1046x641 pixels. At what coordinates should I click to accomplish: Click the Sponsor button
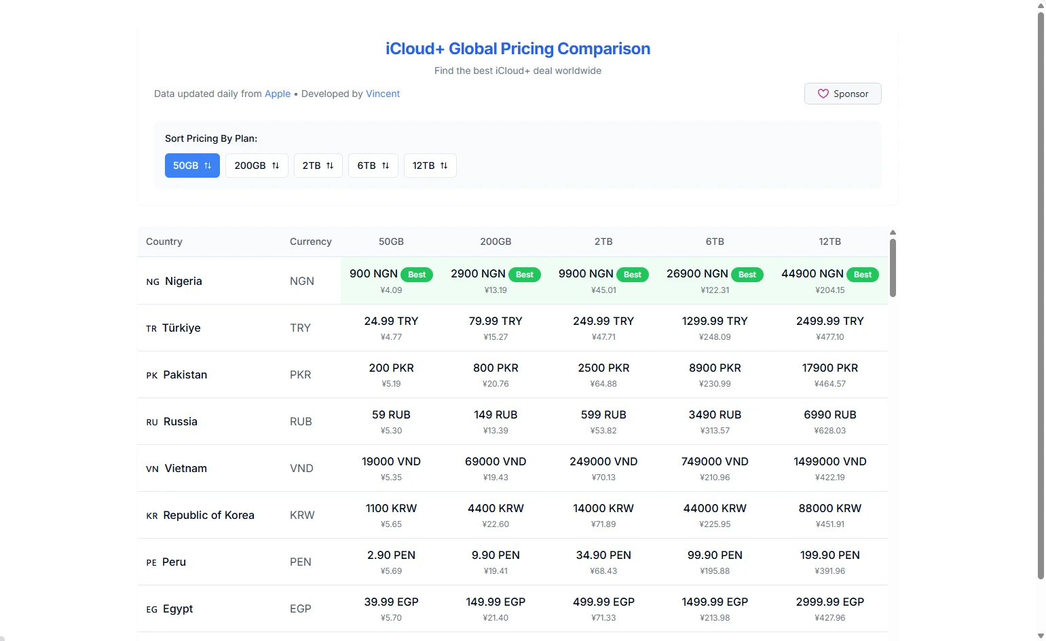tap(842, 94)
